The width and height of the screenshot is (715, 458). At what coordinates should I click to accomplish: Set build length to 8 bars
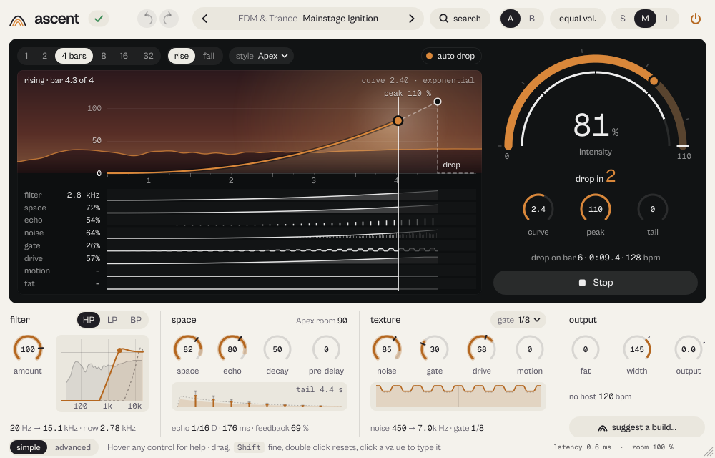click(104, 56)
